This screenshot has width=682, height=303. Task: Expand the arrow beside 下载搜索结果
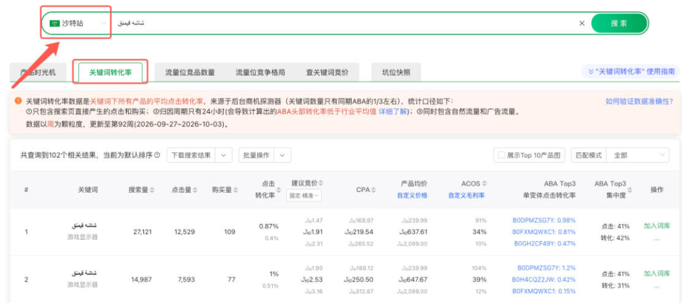point(224,155)
